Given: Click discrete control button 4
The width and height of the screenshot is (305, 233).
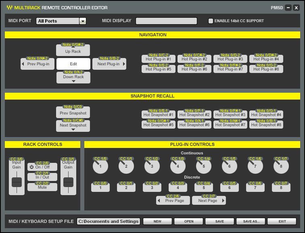Looking at the screenshot, I should point(178,187).
